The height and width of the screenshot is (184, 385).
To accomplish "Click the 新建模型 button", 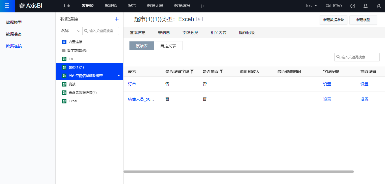I will [363, 20].
